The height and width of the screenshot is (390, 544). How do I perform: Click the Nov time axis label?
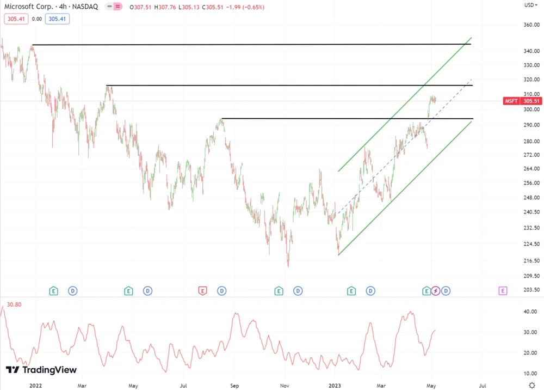pos(285,386)
